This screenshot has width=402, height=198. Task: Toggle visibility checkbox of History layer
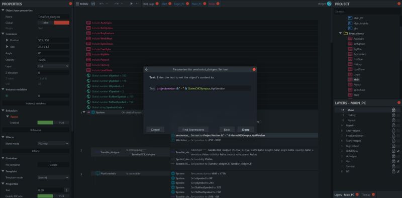coord(398,115)
